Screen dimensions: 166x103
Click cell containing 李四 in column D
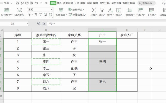[x=102, y=62]
